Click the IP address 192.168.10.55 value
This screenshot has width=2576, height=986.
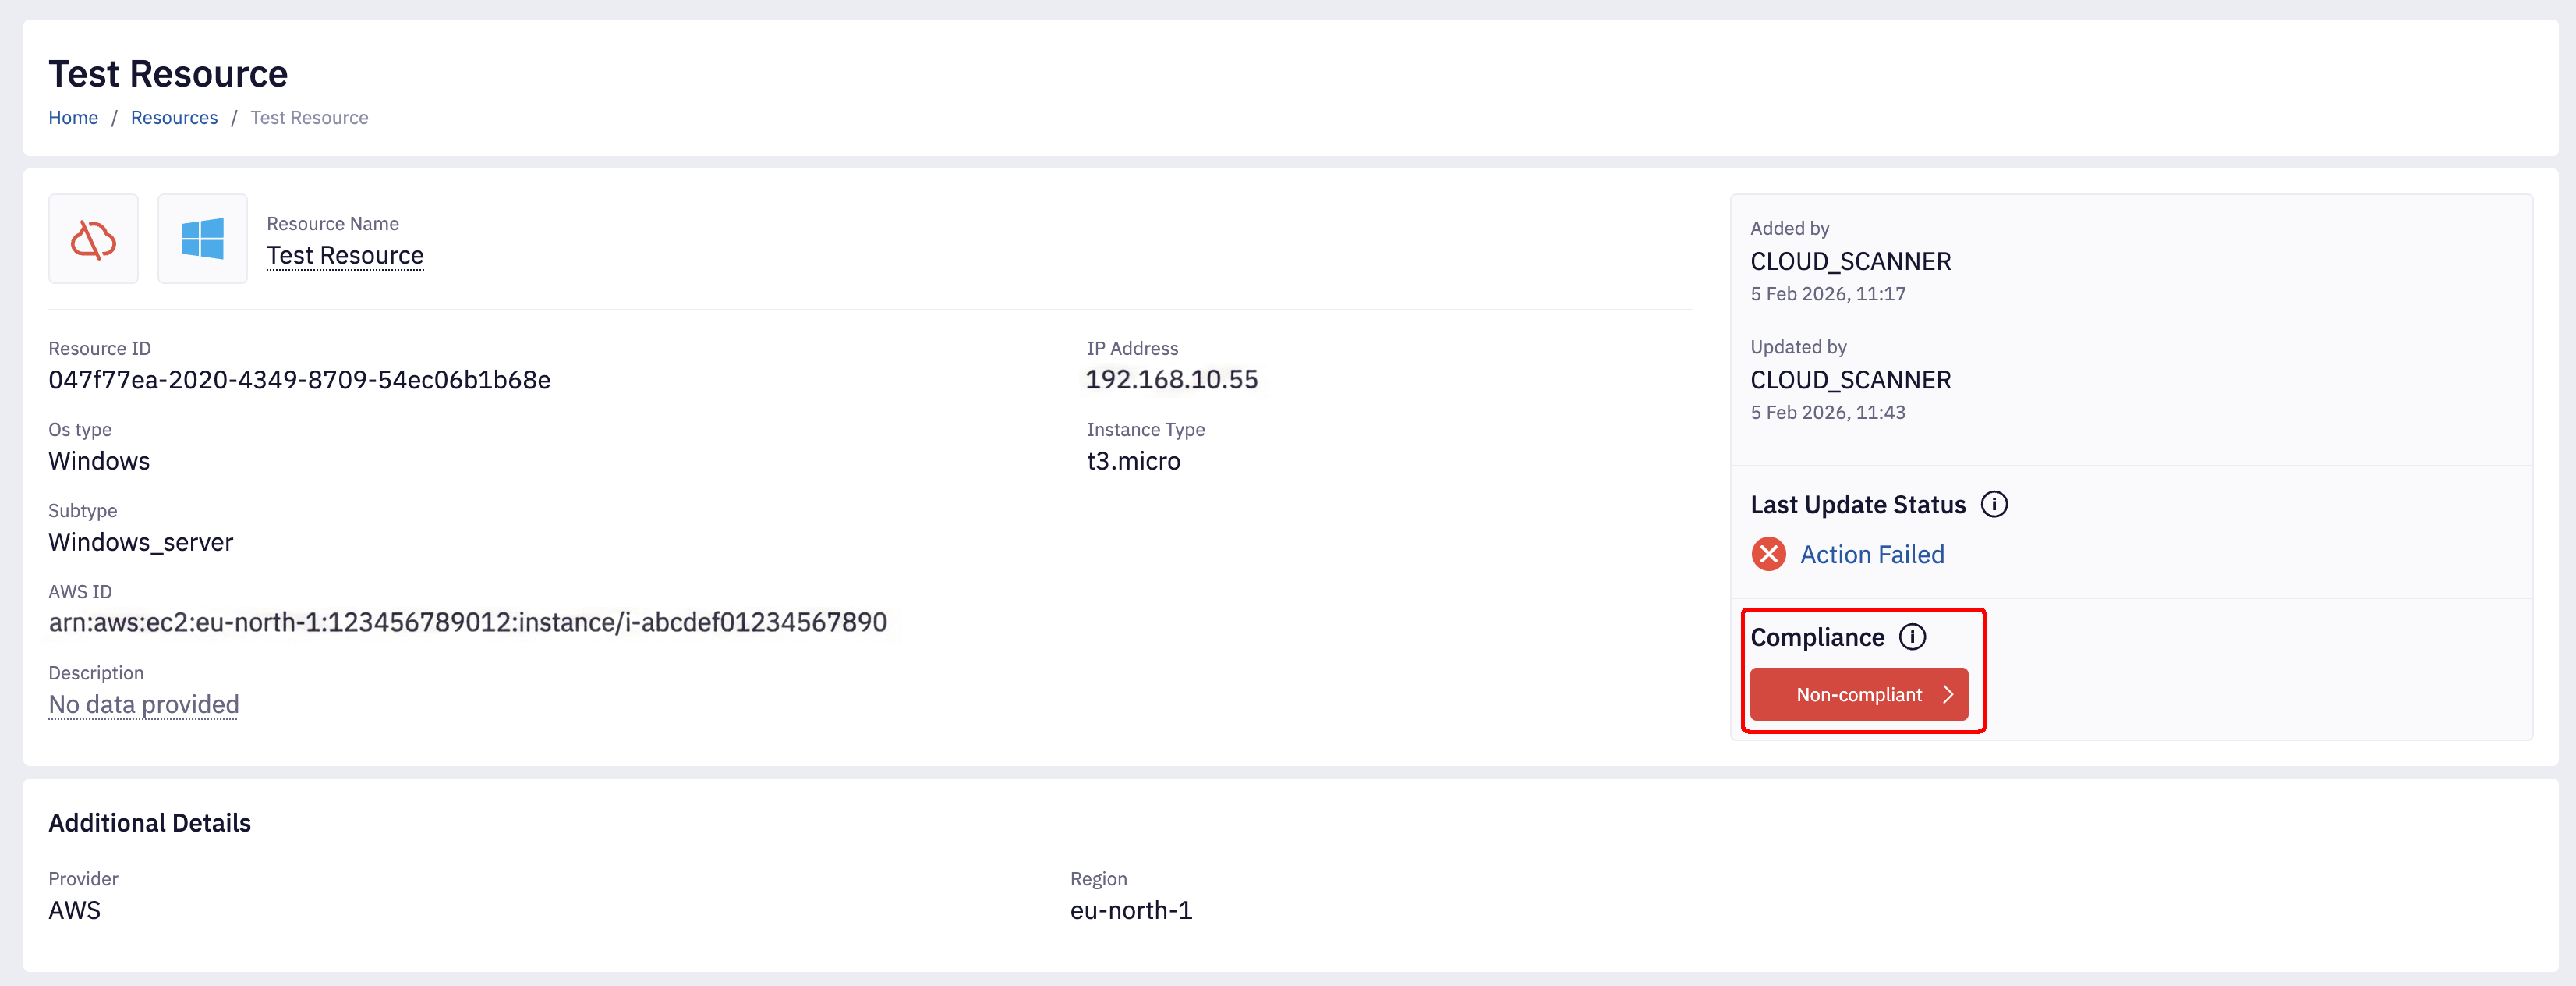(1171, 379)
